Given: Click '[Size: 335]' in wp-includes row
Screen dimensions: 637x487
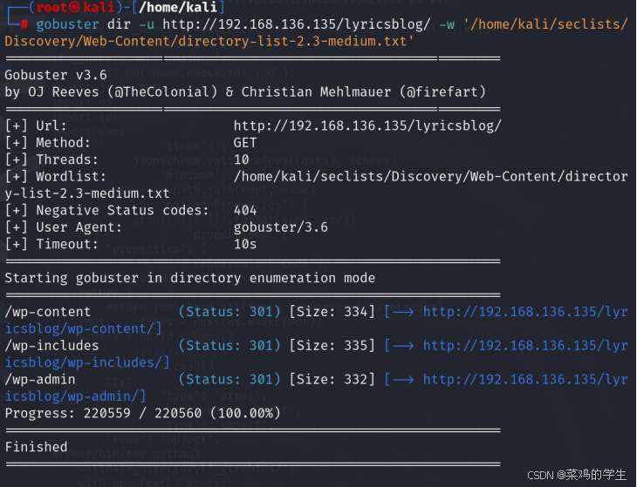Looking at the screenshot, I should (x=332, y=346).
